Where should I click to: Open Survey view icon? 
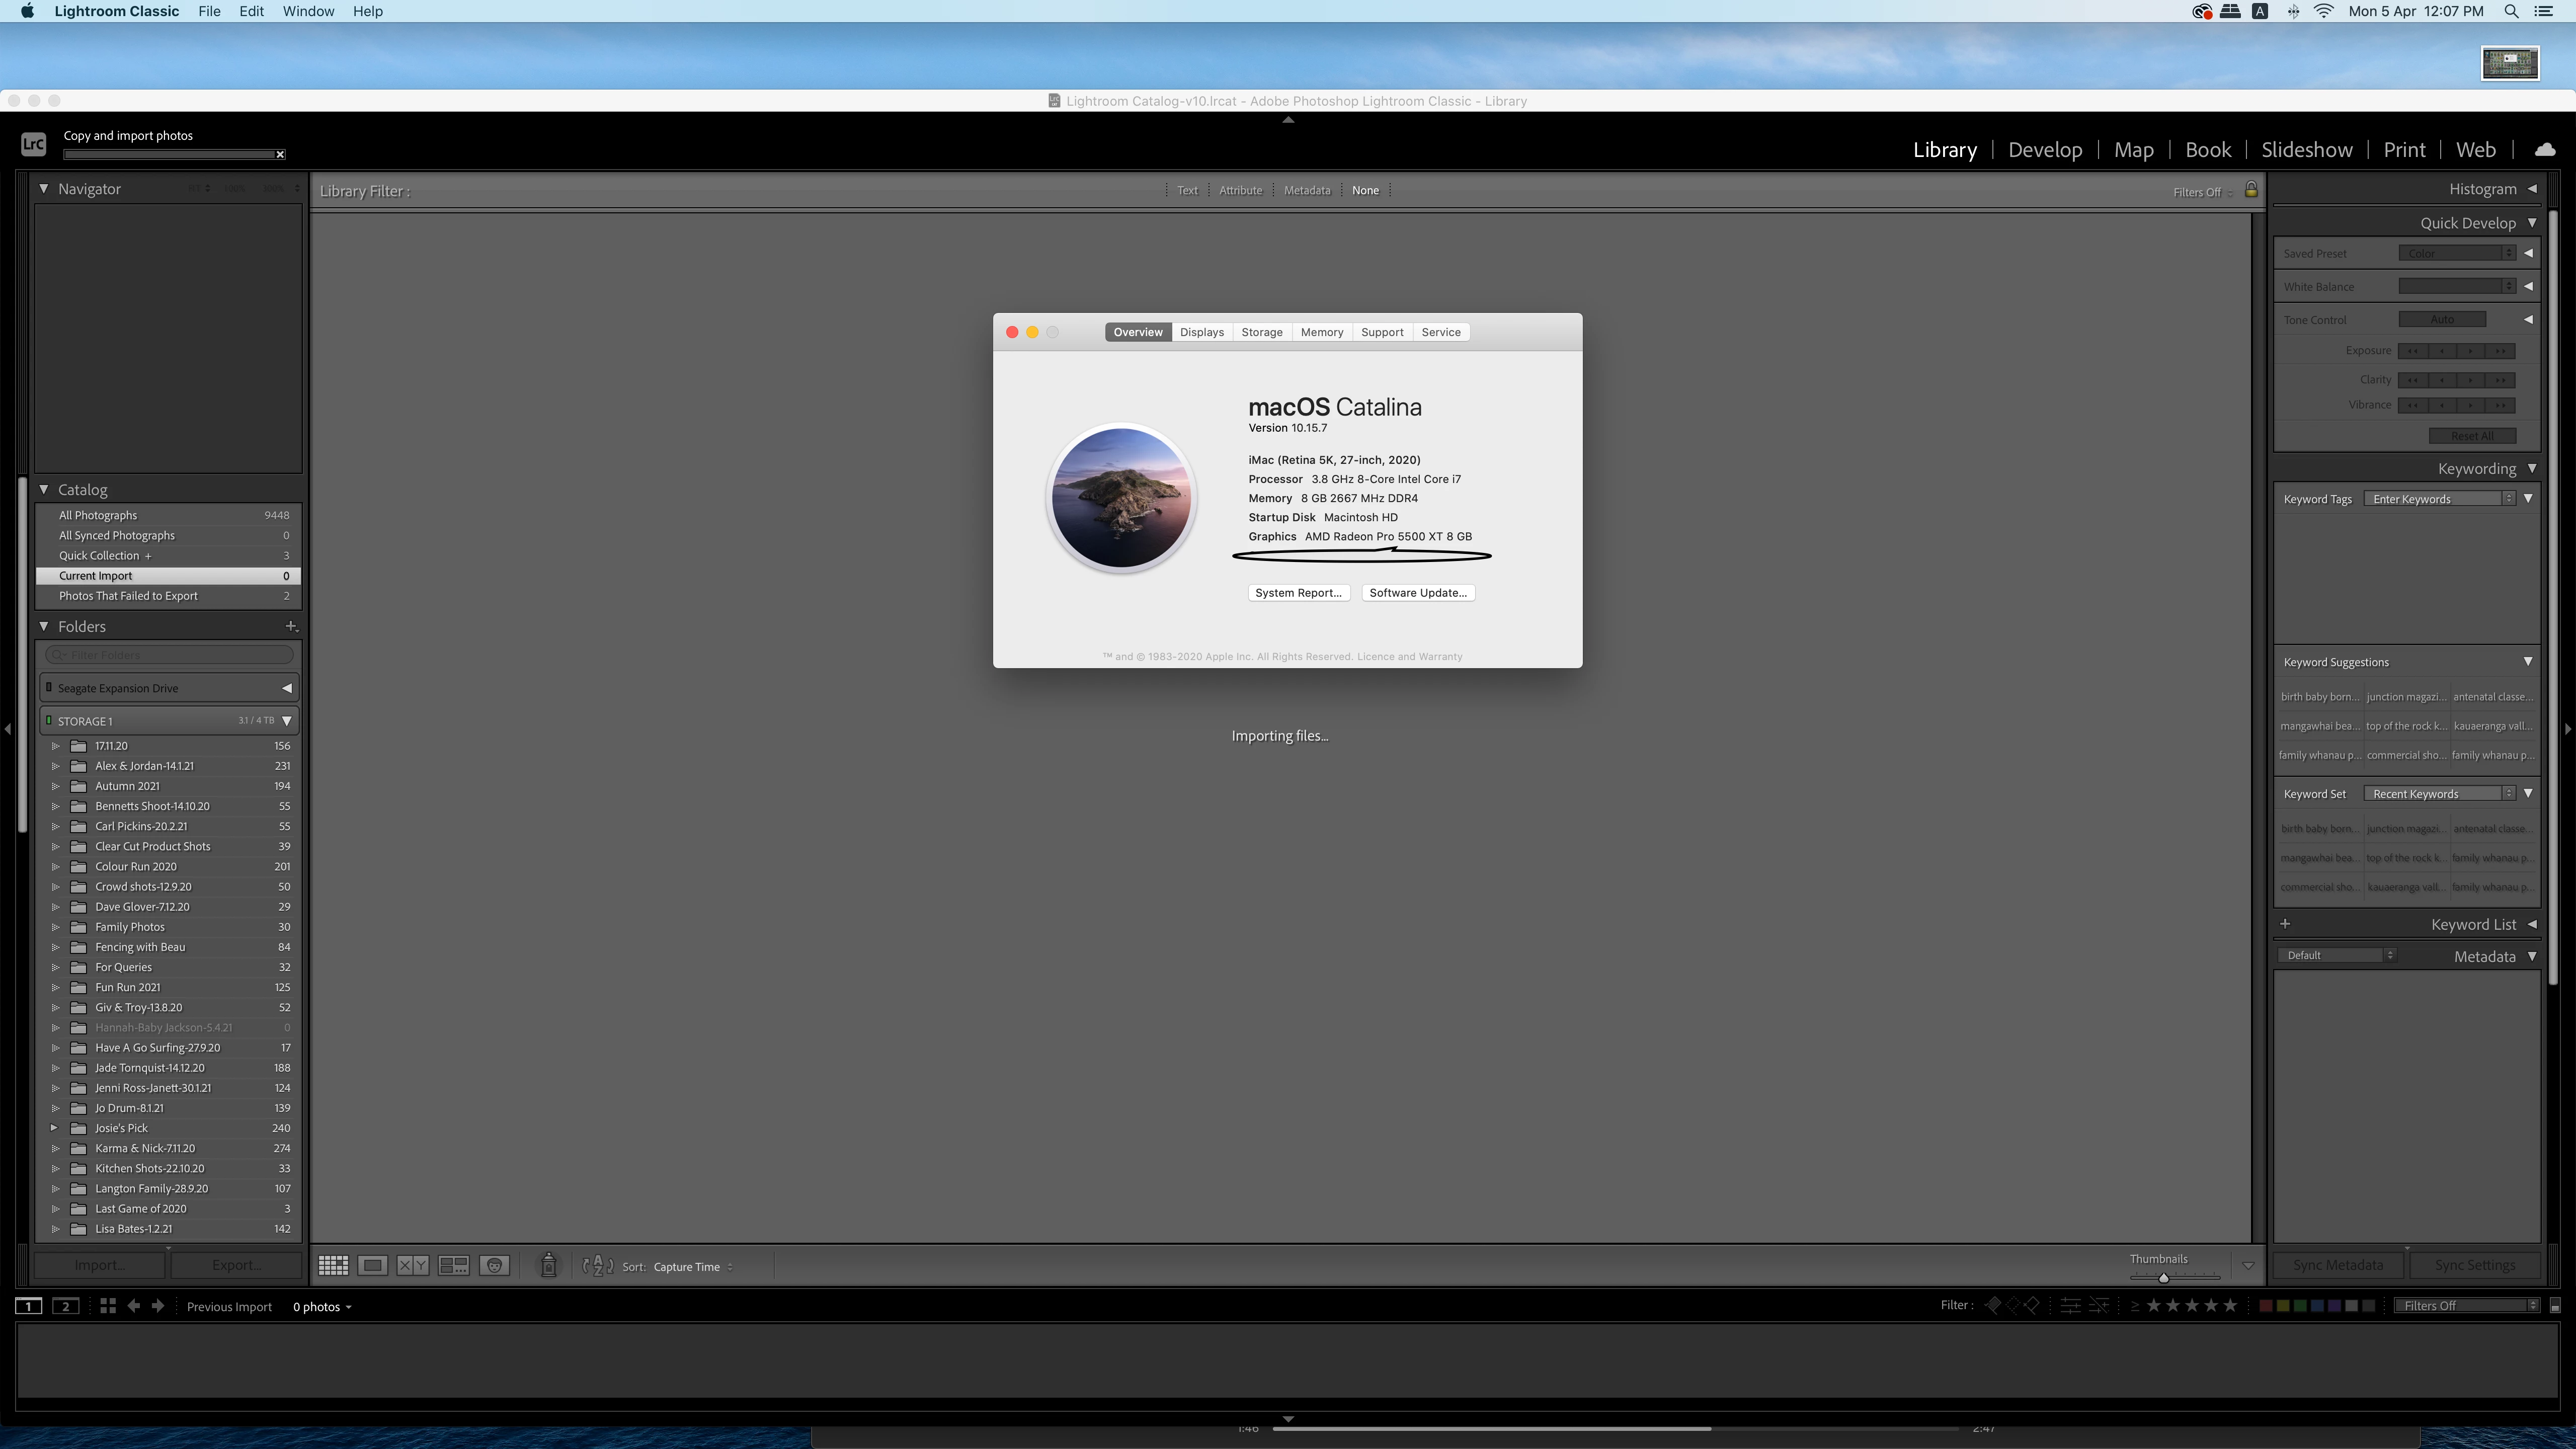pyautogui.click(x=453, y=1265)
